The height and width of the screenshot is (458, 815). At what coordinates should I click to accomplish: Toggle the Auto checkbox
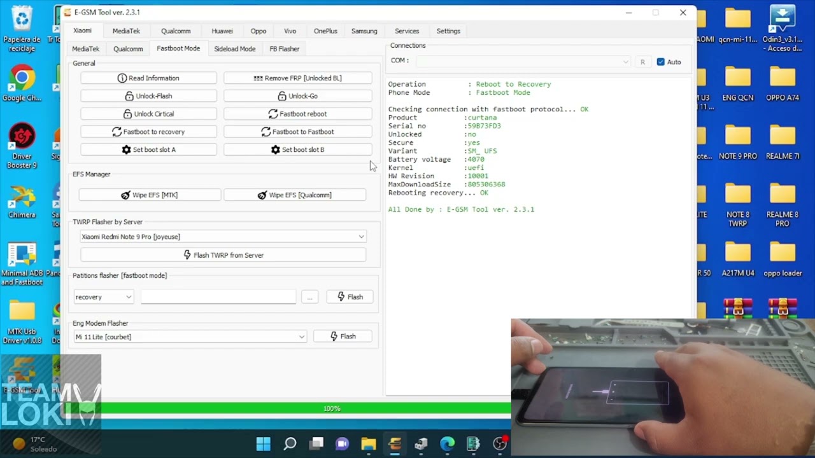pyautogui.click(x=661, y=62)
